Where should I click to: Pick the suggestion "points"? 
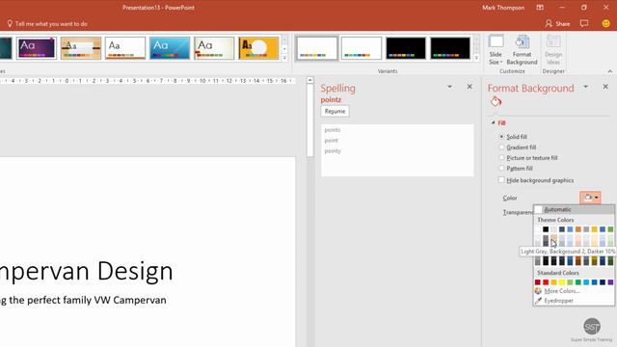tap(333, 130)
